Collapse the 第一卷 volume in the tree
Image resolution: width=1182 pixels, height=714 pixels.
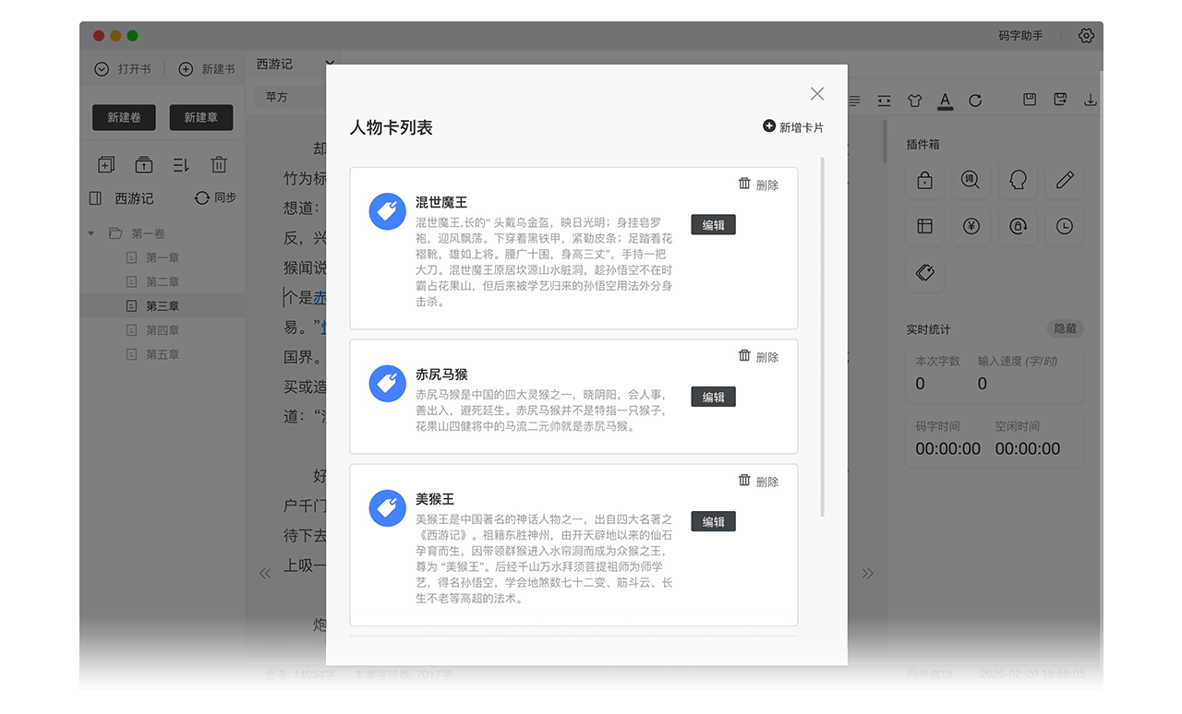point(90,233)
